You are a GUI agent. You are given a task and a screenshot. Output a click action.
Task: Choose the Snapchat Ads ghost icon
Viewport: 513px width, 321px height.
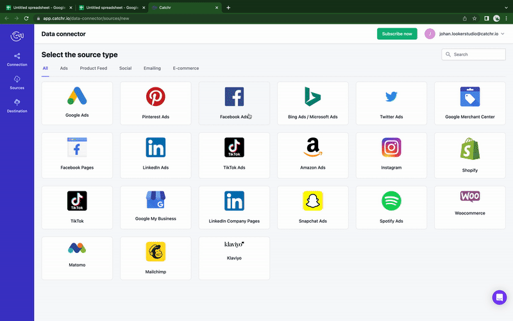click(313, 201)
